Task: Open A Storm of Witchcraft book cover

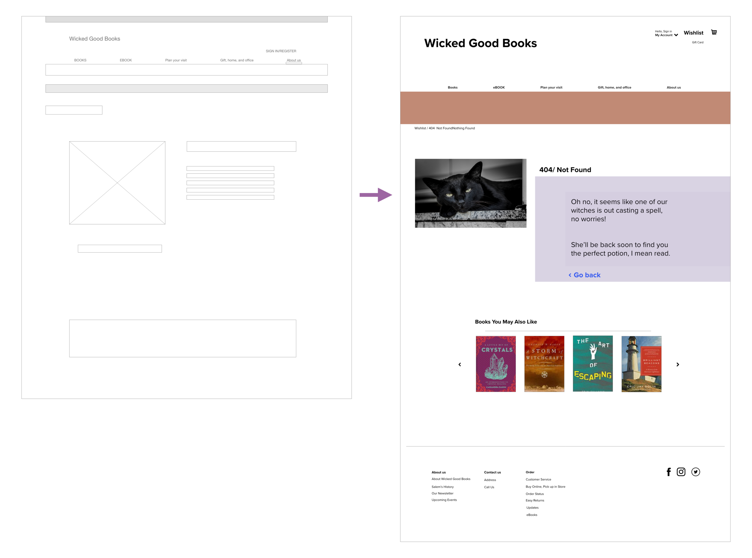Action: click(544, 364)
